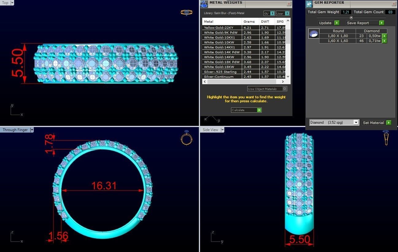Open the Side View viewport dropdown

(222, 130)
